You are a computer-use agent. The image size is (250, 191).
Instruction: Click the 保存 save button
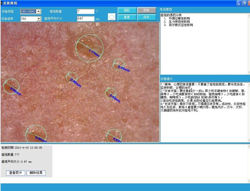click(x=146, y=17)
